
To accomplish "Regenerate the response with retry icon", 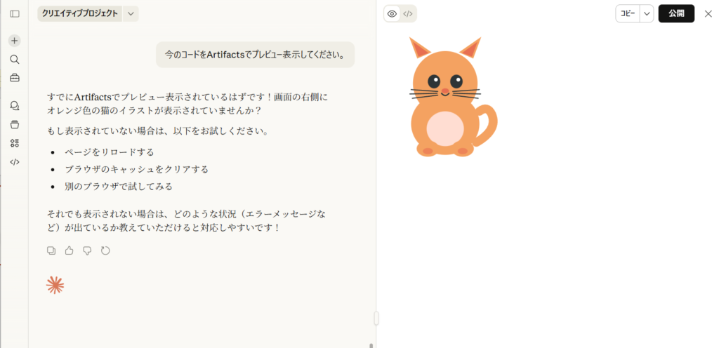I will pos(105,250).
